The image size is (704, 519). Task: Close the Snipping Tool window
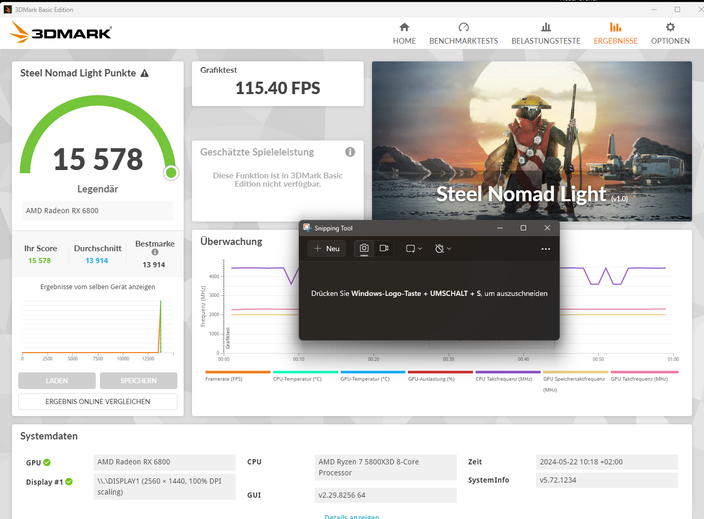pyautogui.click(x=547, y=228)
